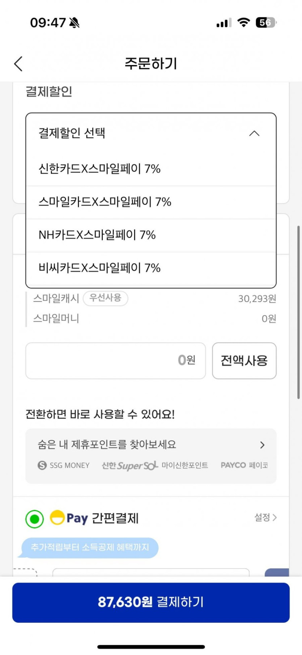Open 숨은 내 제휴포인트 chevron

pyautogui.click(x=263, y=445)
